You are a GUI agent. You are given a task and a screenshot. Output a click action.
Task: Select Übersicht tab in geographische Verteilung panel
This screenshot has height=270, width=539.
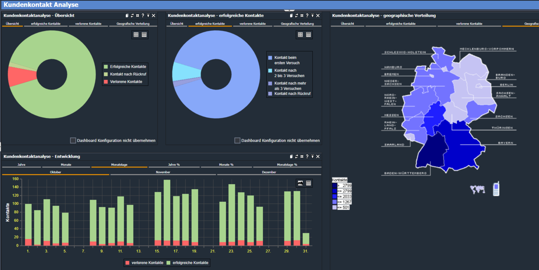(347, 23)
